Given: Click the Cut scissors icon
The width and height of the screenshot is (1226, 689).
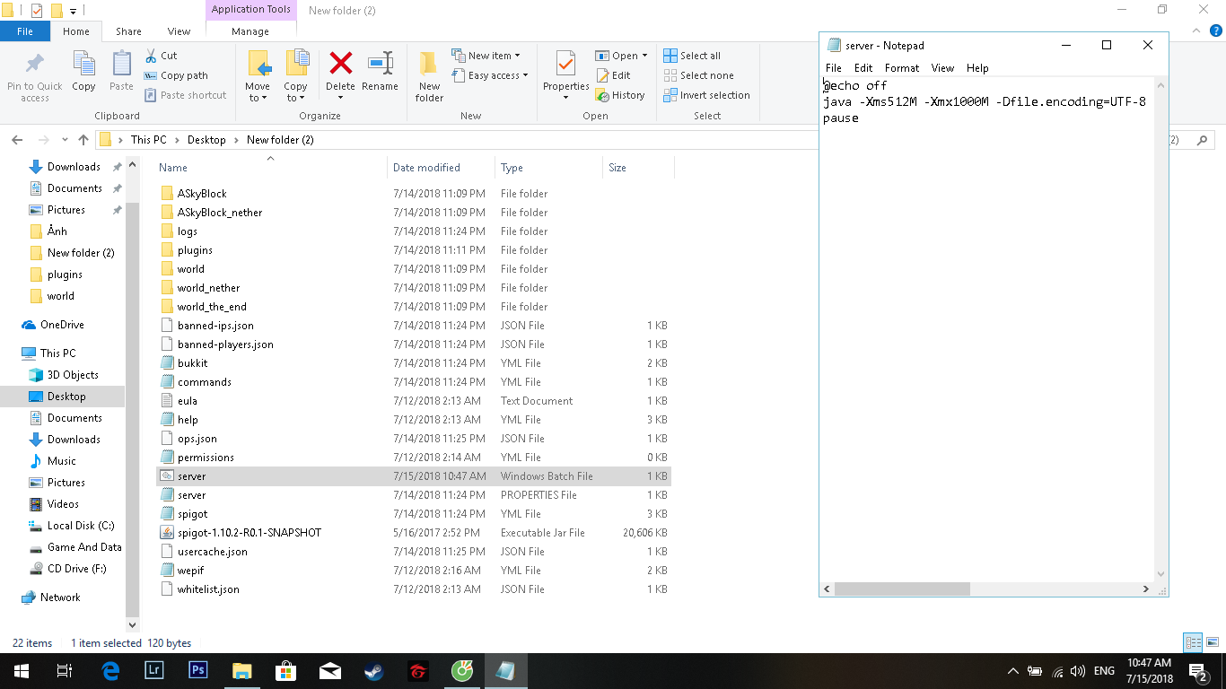Looking at the screenshot, I should tap(152, 56).
